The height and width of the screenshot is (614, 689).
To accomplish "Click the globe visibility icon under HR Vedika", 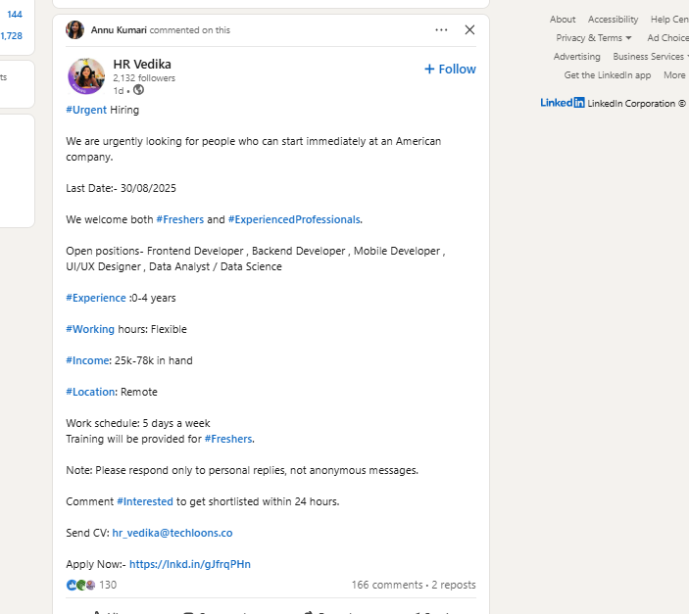I will tap(138, 90).
